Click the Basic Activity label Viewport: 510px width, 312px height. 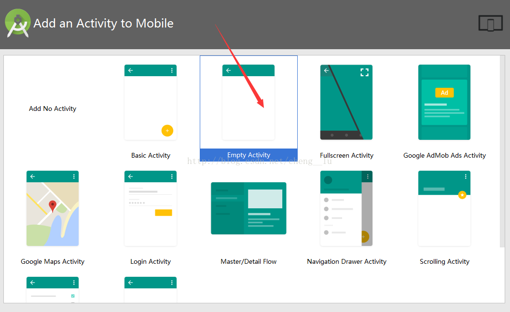pyautogui.click(x=151, y=155)
